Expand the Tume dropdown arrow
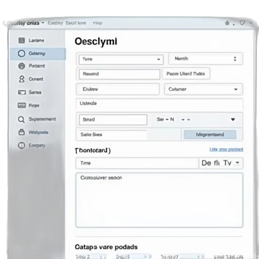 158,59
